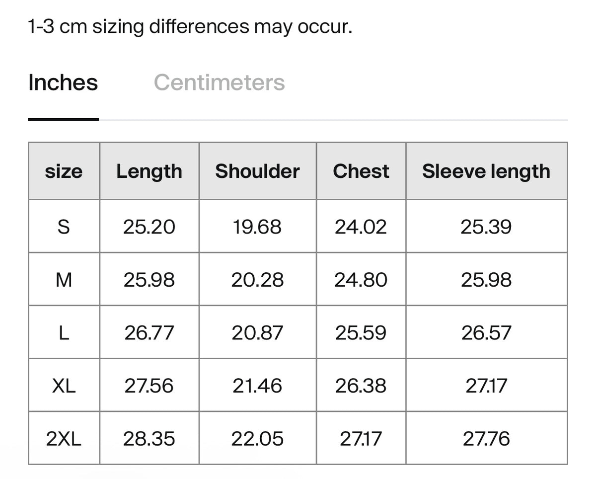The image size is (596, 479).
Task: Click the 25.59 chest value for L
Action: click(x=361, y=332)
